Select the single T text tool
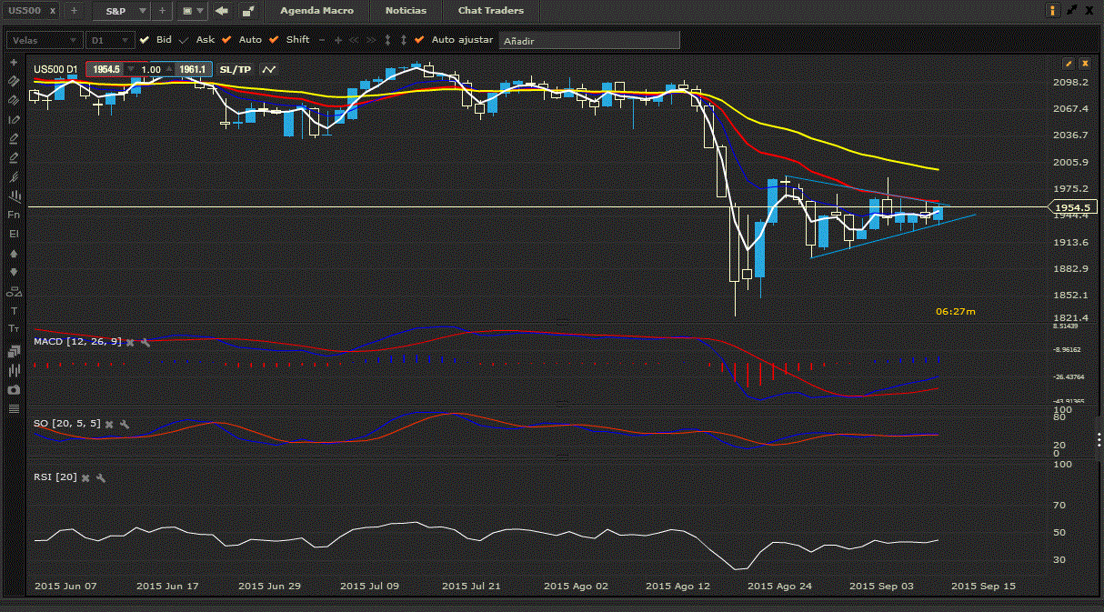The image size is (1104, 612). (x=14, y=311)
